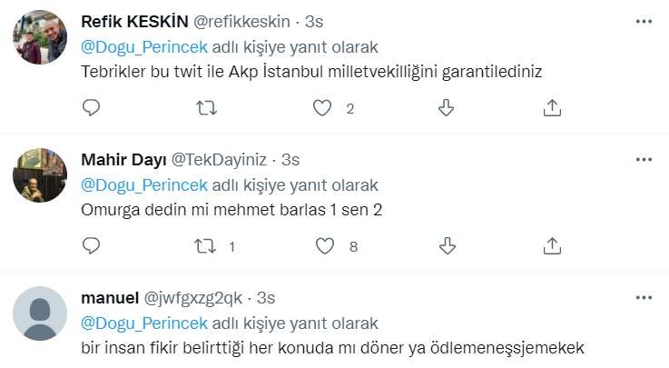669x368 pixels.
Task: Open more options on Mahir Dayı's tweet
Action: (x=644, y=159)
